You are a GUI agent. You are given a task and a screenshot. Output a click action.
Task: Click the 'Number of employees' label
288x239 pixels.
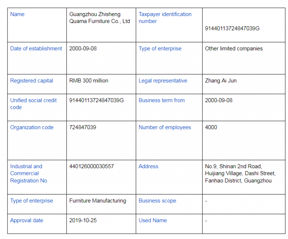click(x=165, y=127)
